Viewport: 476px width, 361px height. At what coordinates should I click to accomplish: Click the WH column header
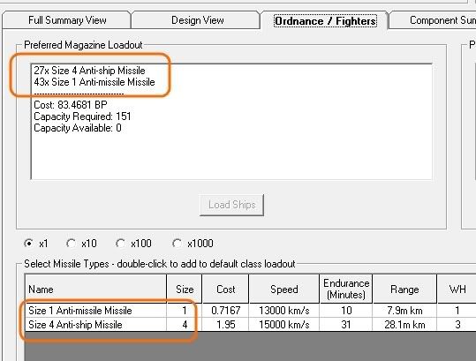(x=457, y=290)
